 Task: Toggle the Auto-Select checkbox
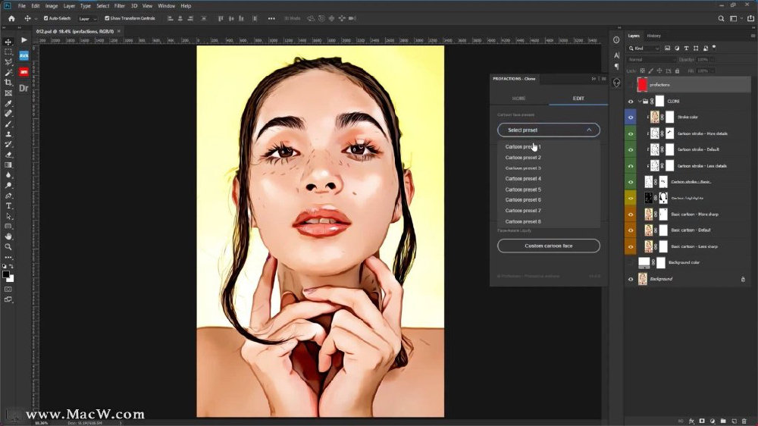point(46,18)
